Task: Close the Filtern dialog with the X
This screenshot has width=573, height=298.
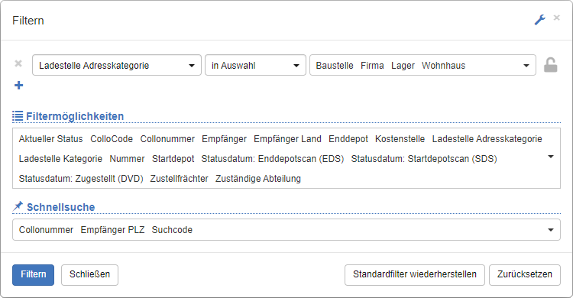Action: point(556,18)
